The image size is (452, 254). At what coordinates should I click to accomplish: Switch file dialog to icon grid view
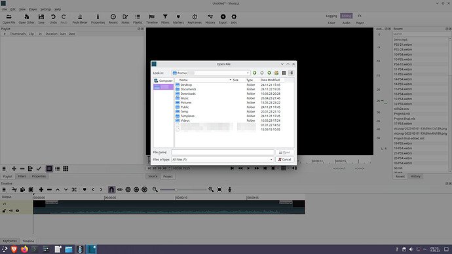pyautogui.click(x=284, y=73)
